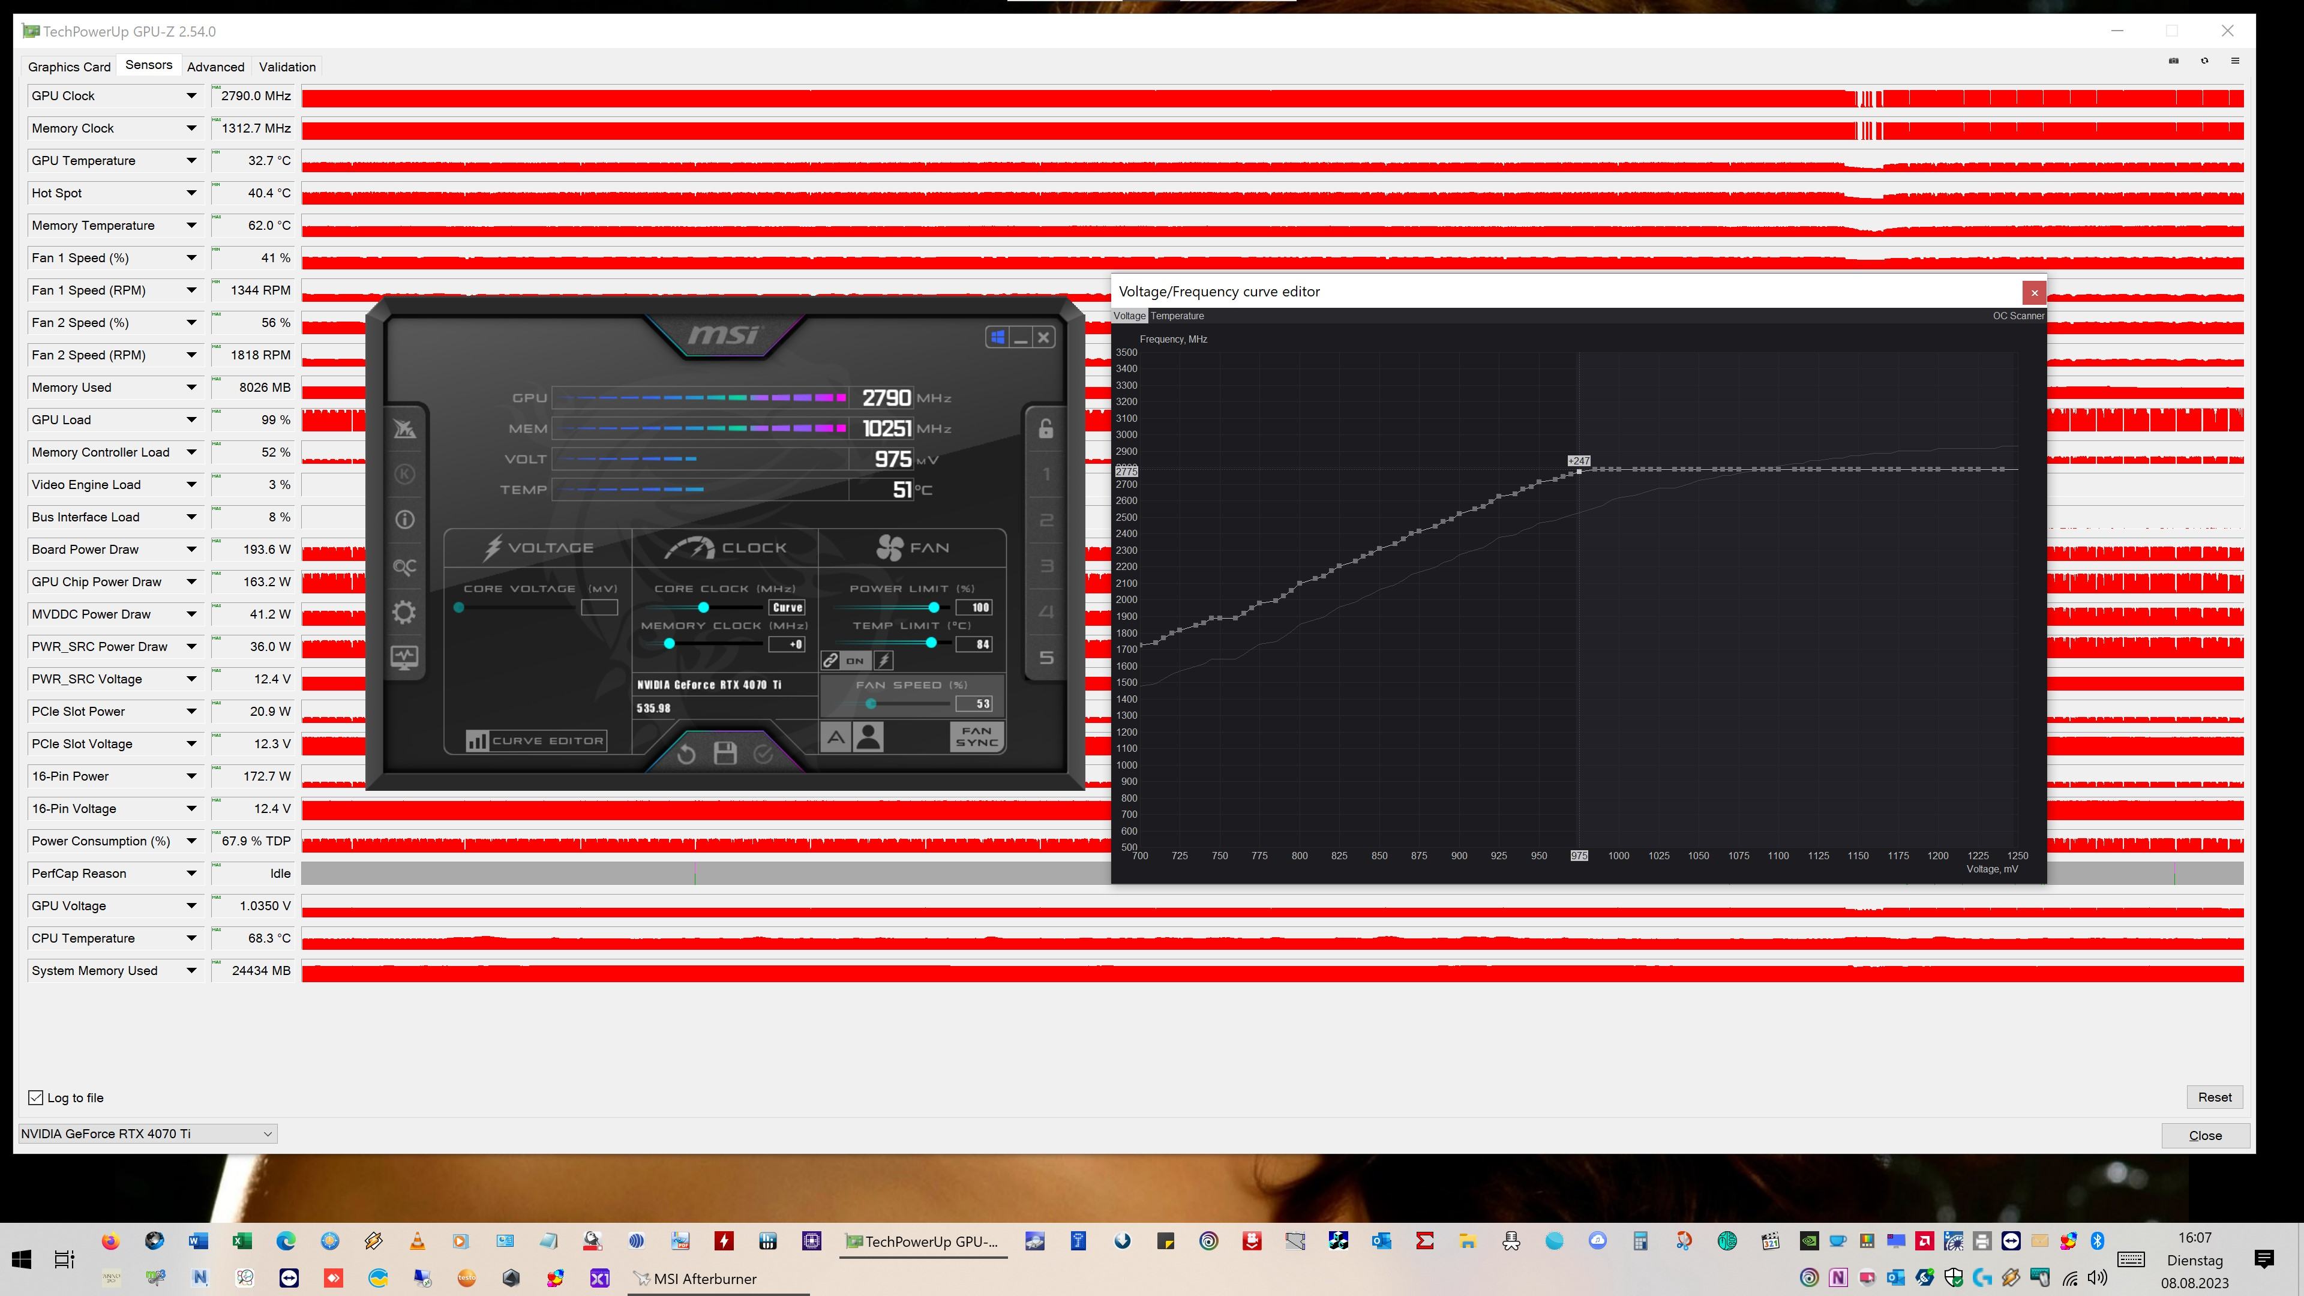2304x1296 pixels.
Task: Expand the PerfCap Reason dropdown
Action: 191,874
